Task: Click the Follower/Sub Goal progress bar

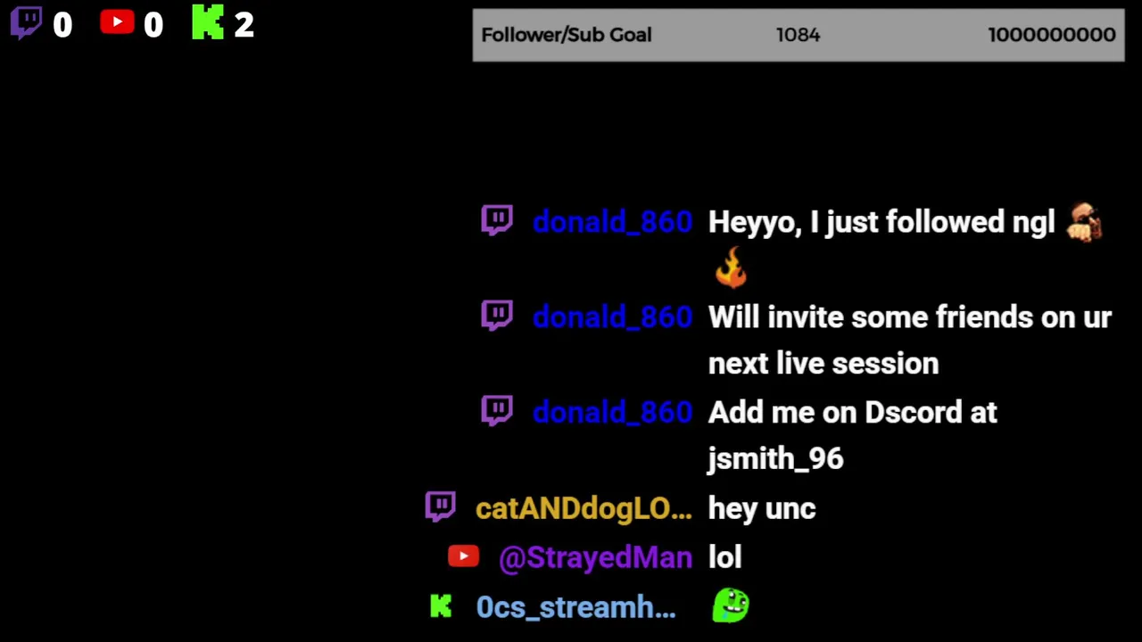Action: (x=799, y=35)
